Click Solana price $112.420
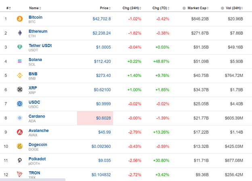The height and width of the screenshot is (181, 252). 103,61
